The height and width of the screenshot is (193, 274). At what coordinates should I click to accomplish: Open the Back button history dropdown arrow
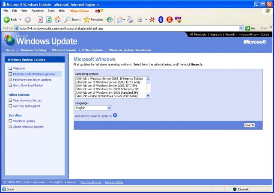pos(20,20)
